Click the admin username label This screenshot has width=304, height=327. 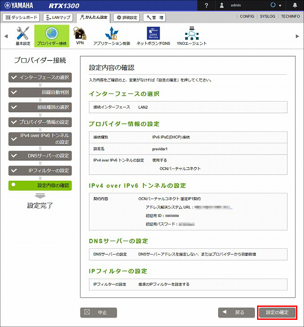point(236,5)
